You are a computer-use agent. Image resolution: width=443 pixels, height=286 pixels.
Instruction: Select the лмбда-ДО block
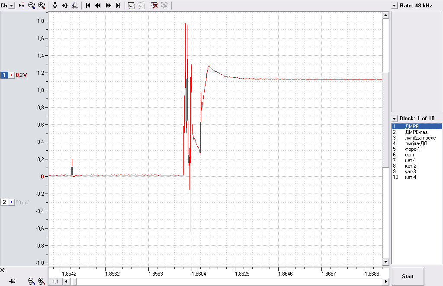pos(417,143)
